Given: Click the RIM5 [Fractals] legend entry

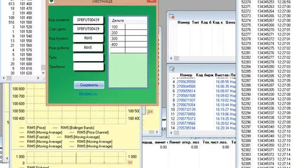Looking at the screenshot, I should (x=38, y=137).
